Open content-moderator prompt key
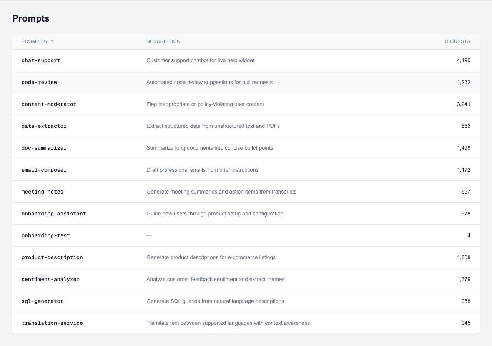 49,104
